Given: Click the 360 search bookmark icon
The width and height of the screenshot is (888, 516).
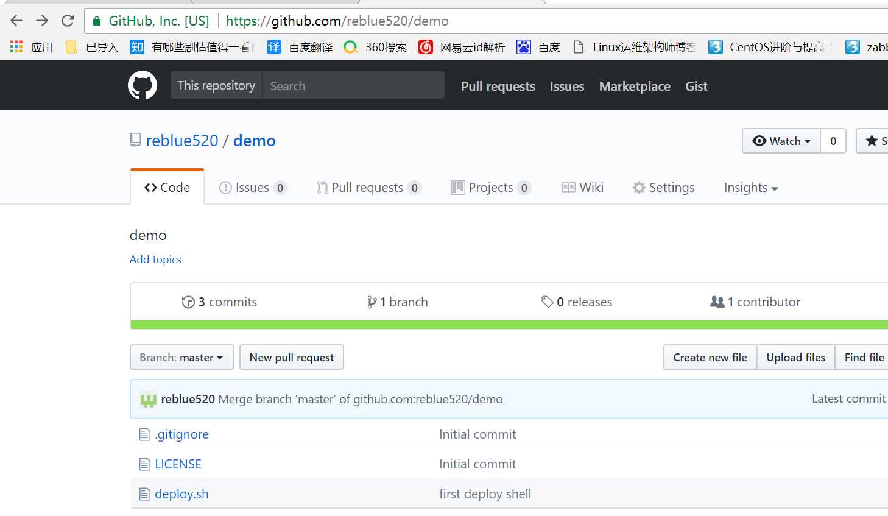Looking at the screenshot, I should [x=350, y=47].
